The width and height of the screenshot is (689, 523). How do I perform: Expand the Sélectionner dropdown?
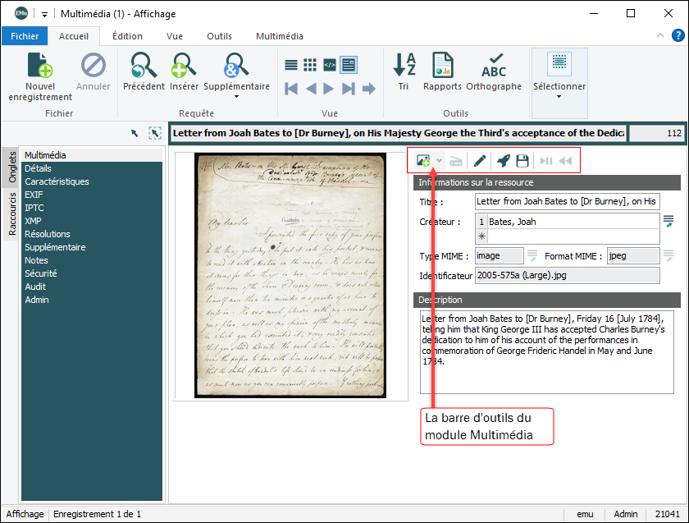pos(559,97)
